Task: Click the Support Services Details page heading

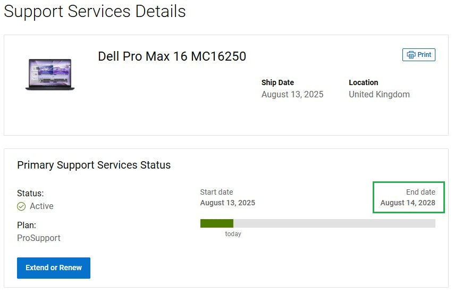Action: (x=95, y=11)
